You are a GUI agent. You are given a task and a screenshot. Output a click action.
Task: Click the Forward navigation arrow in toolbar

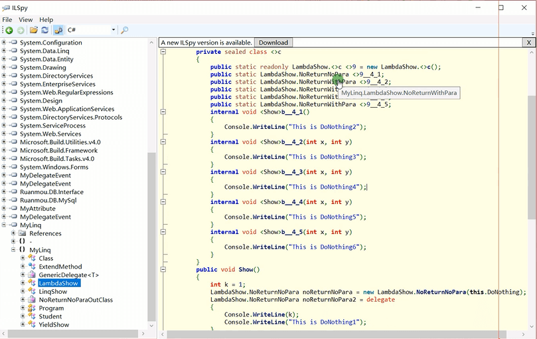point(21,31)
